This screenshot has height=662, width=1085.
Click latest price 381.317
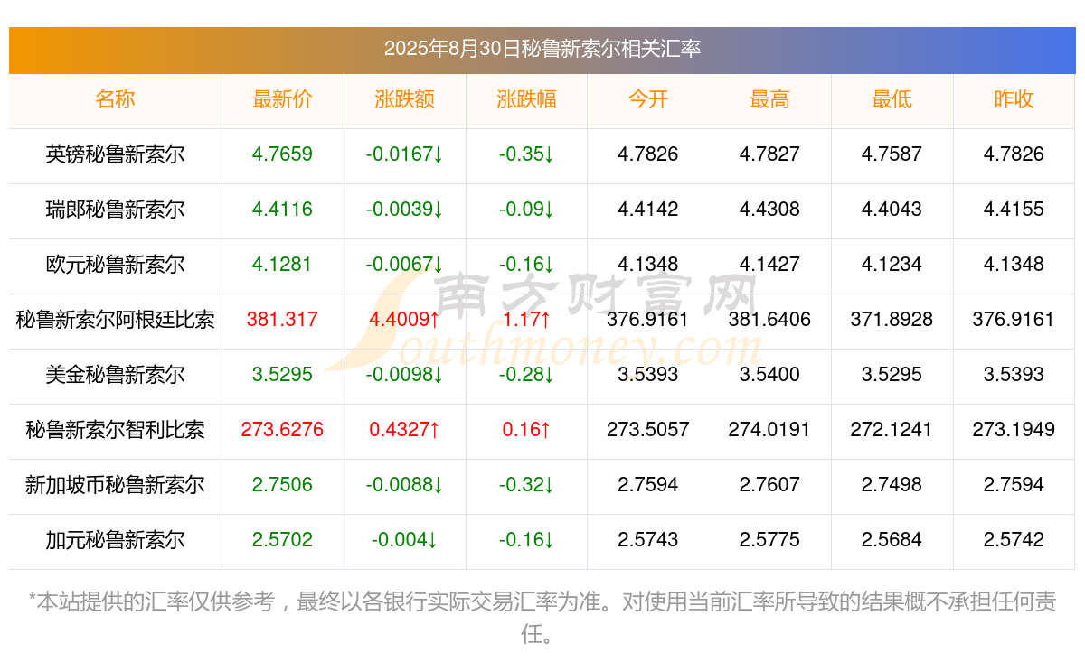click(283, 320)
